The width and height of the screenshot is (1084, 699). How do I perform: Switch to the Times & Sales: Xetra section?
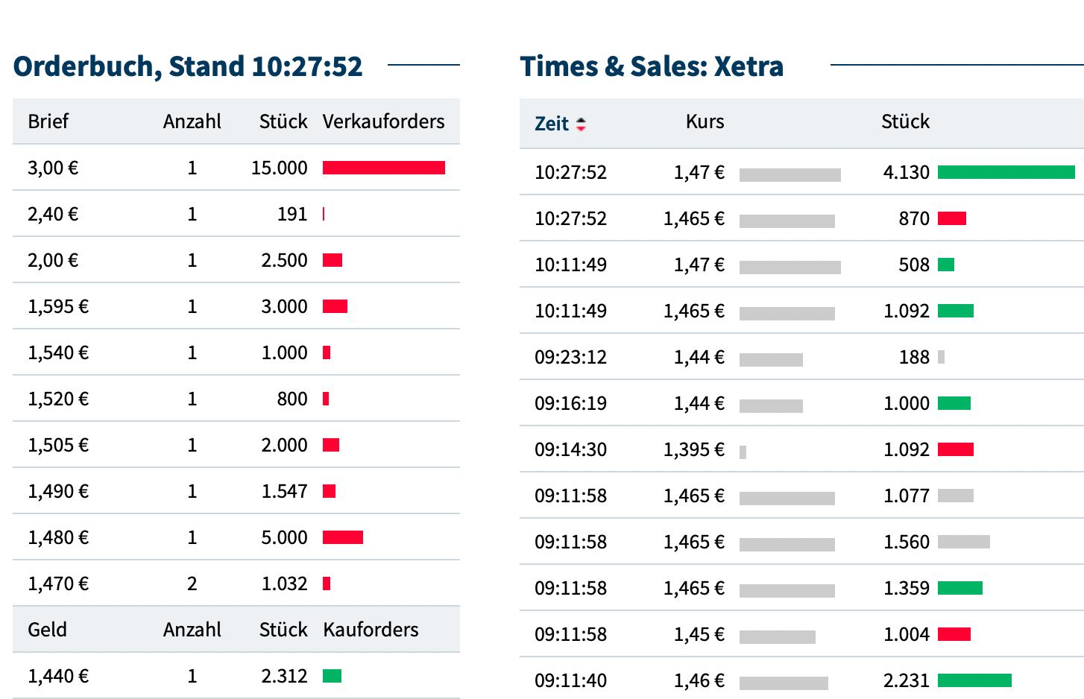click(652, 66)
